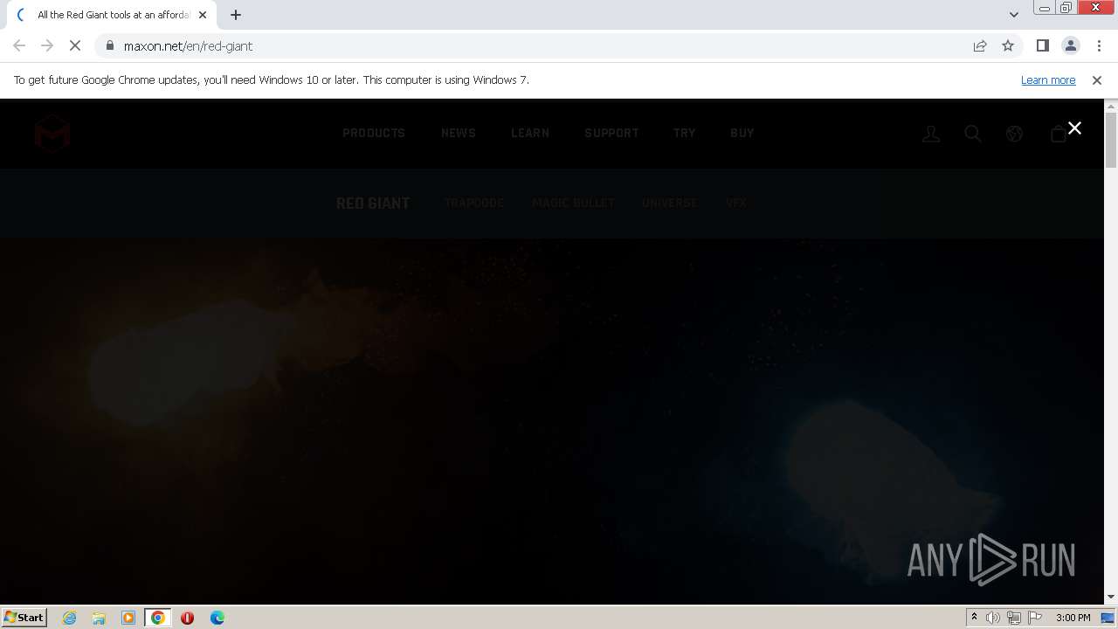Open Windows Explorer folder in taskbar
This screenshot has width=1118, height=629.
point(99,618)
